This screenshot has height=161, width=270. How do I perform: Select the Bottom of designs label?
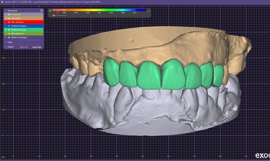click(19, 38)
